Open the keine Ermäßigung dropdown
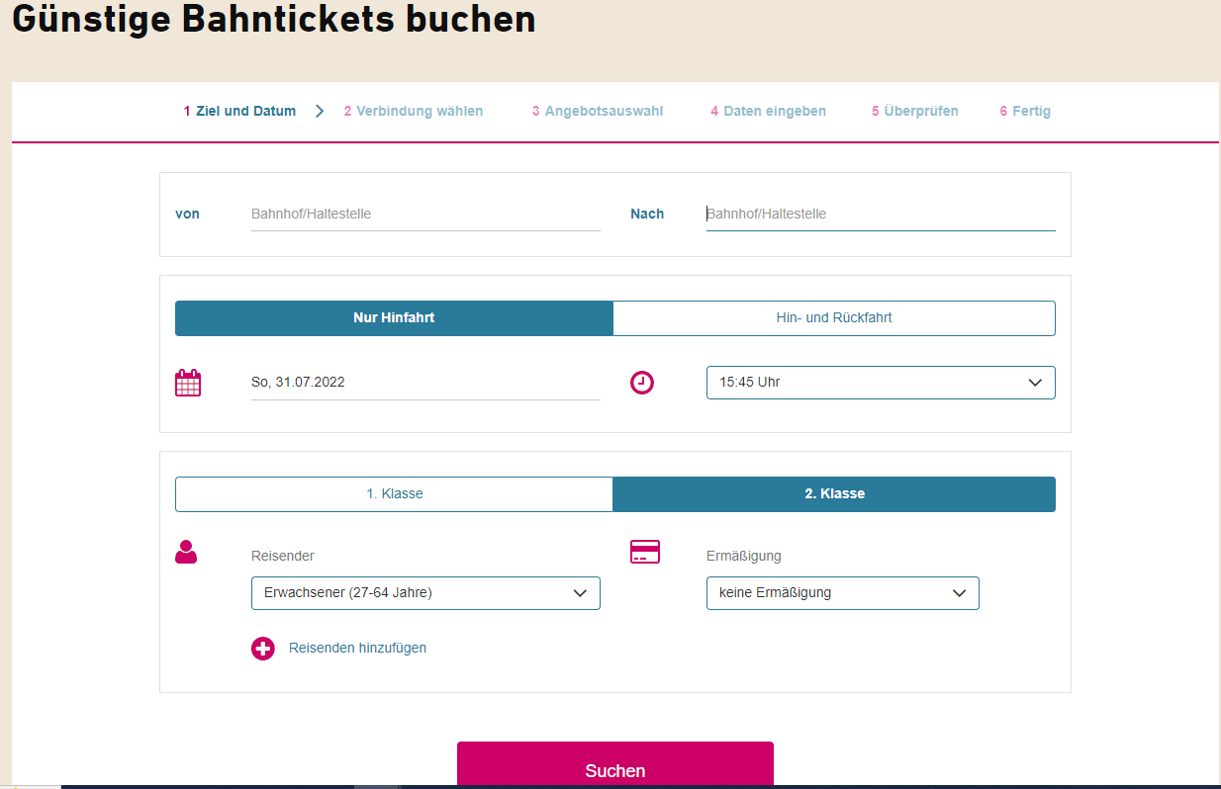The height and width of the screenshot is (789, 1221). tap(842, 592)
